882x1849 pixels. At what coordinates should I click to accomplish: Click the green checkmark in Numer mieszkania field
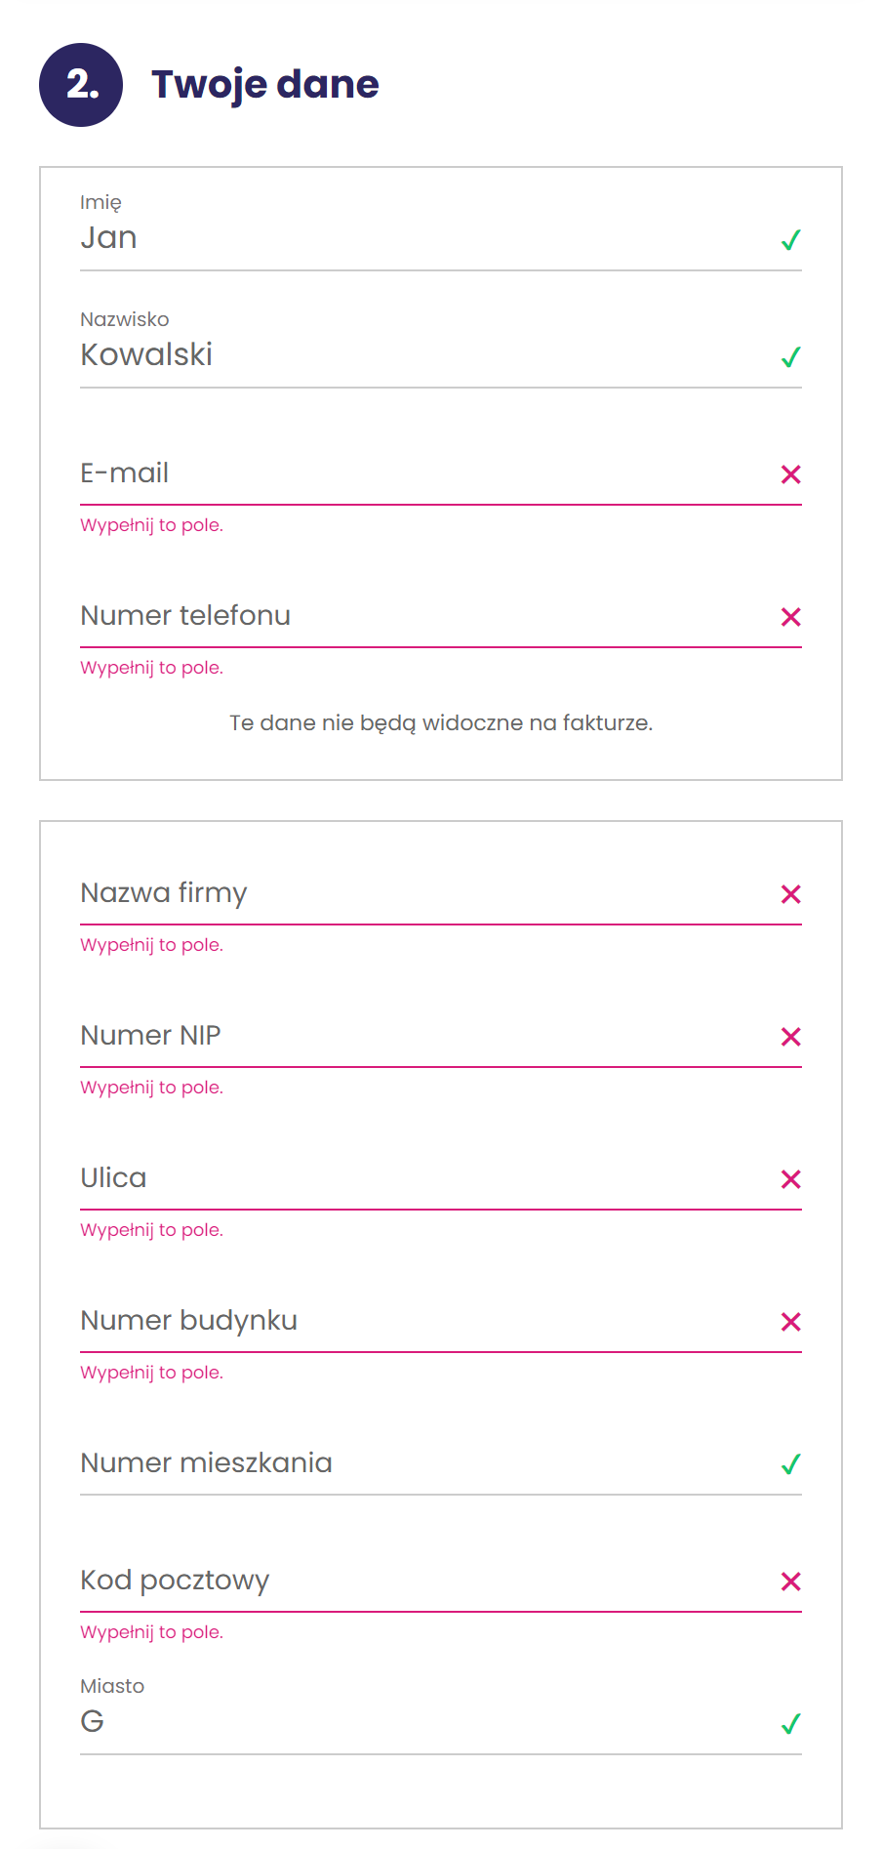(x=791, y=1463)
